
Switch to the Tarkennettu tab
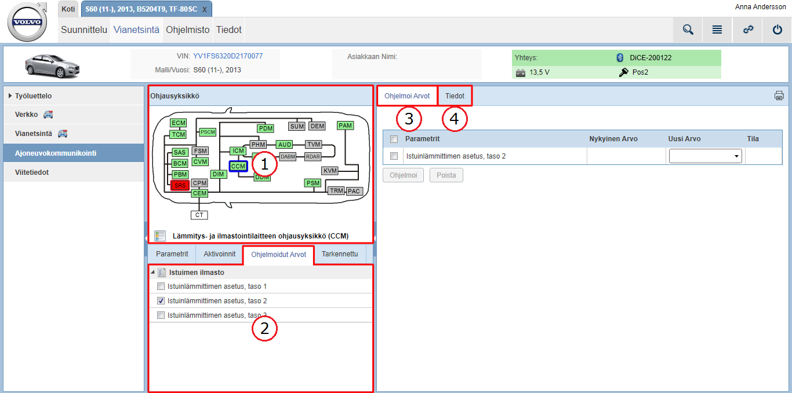pos(340,254)
